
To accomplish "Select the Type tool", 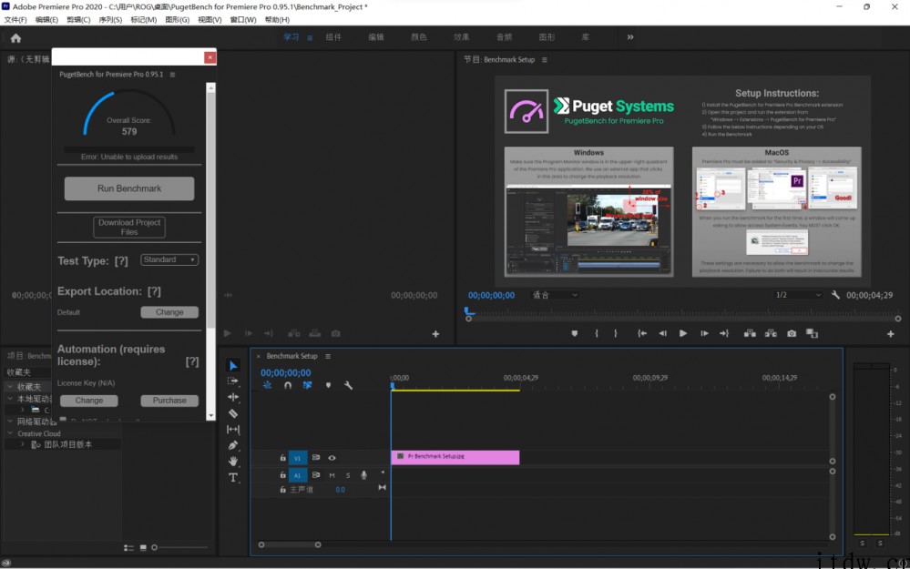I will tap(233, 477).
